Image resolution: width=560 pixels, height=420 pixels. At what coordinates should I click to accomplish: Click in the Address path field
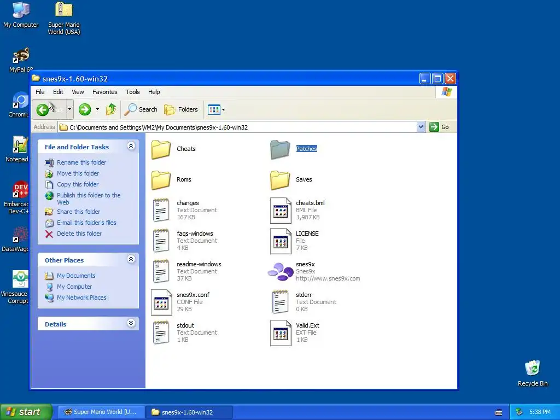pyautogui.click(x=237, y=127)
